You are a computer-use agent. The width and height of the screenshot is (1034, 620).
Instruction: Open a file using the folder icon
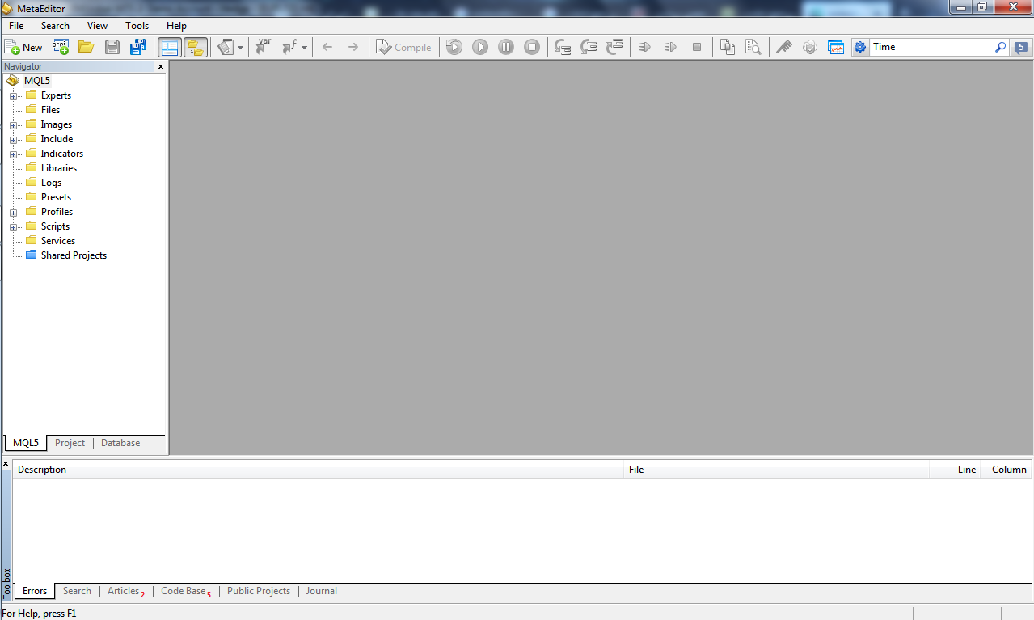pos(87,48)
